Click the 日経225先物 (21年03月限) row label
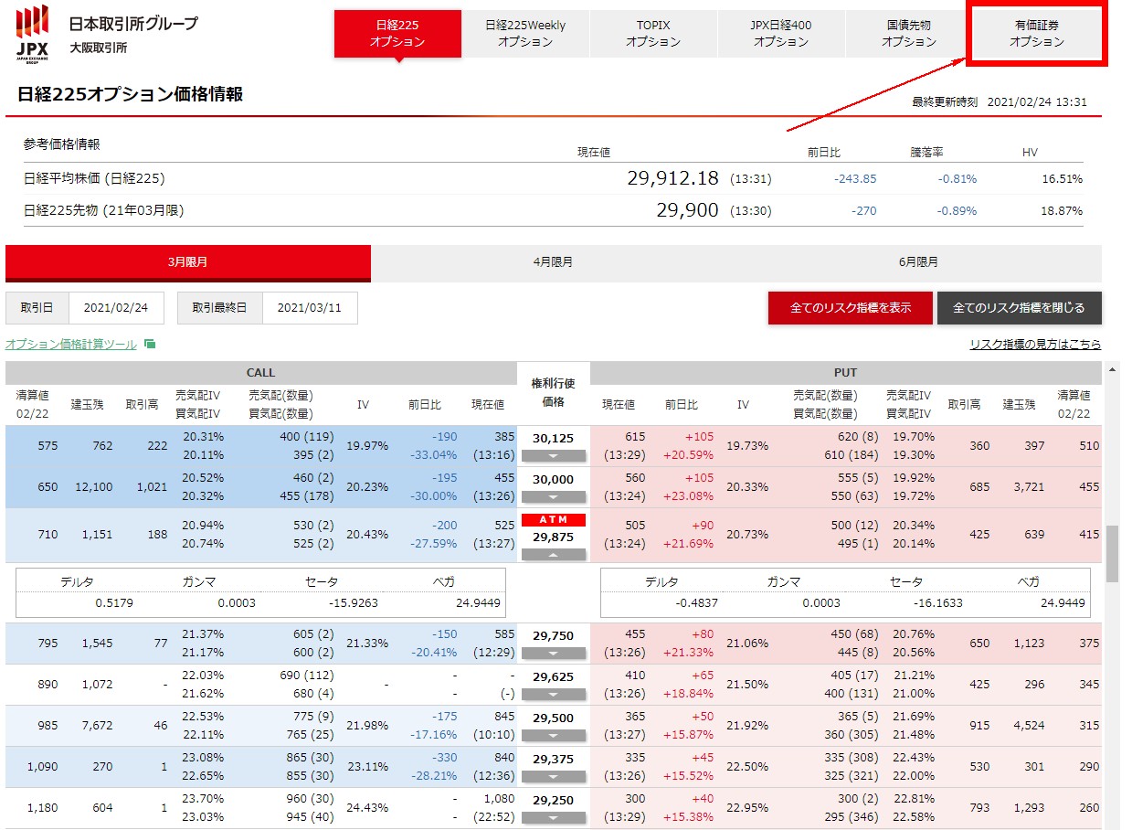 click(104, 210)
